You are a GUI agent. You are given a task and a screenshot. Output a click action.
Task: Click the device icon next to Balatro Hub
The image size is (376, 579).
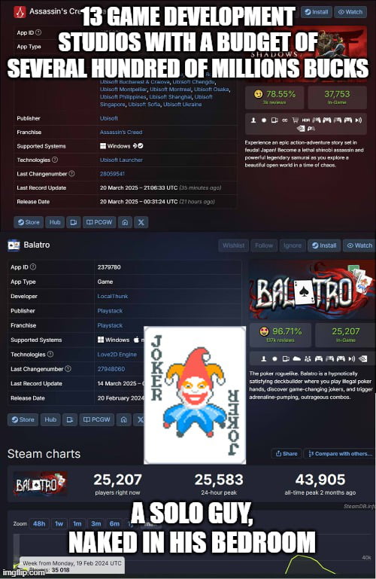tap(70, 419)
